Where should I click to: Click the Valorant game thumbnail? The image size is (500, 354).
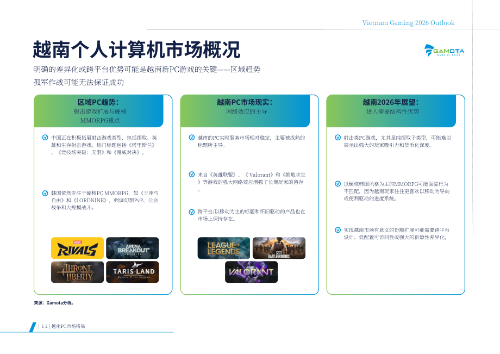pyautogui.click(x=251, y=272)
